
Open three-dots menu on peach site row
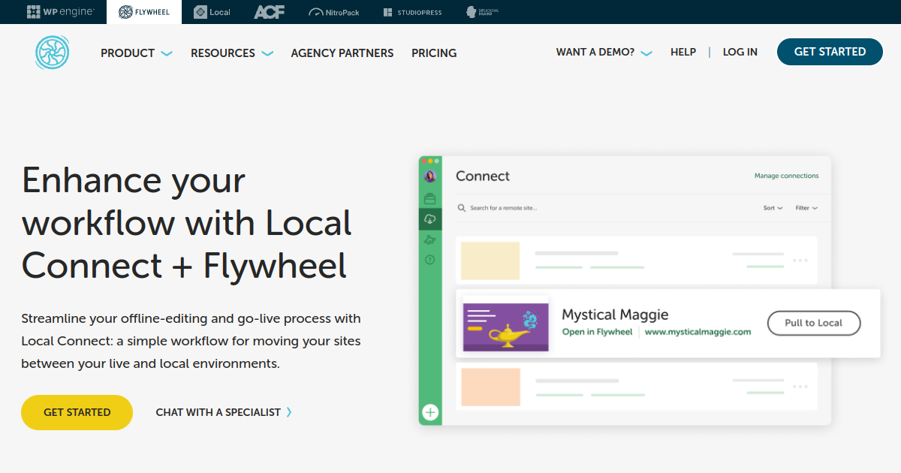(800, 387)
